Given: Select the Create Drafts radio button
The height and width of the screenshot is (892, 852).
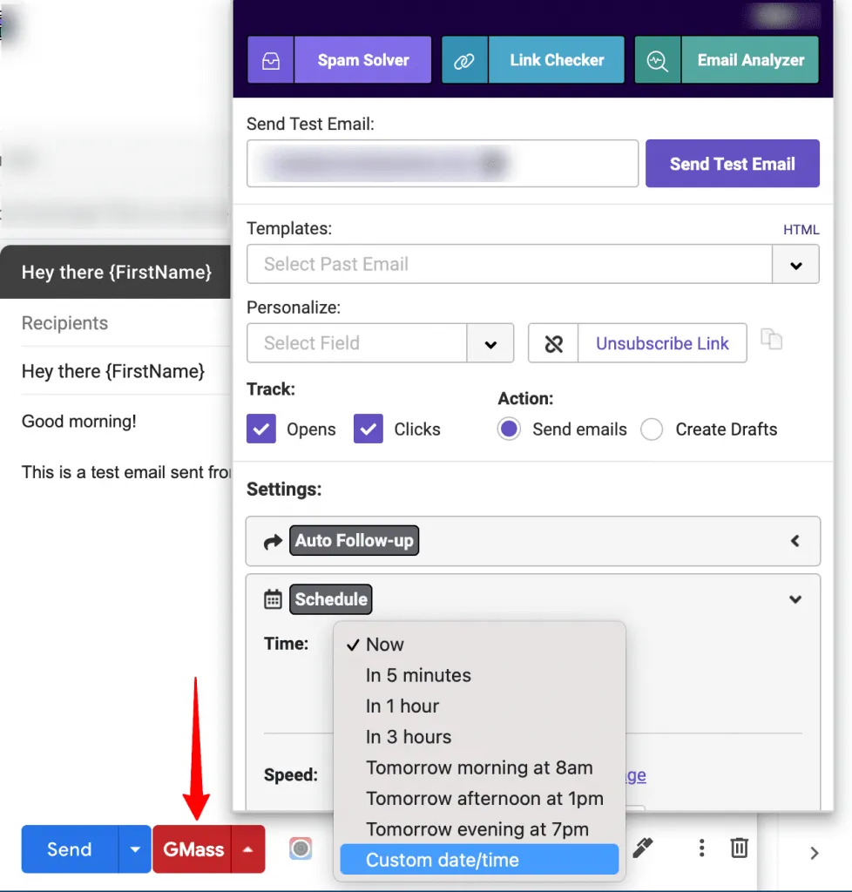Looking at the screenshot, I should tap(652, 429).
